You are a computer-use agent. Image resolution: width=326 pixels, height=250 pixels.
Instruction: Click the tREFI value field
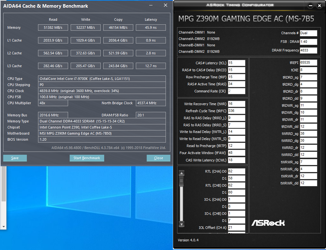point(308,63)
